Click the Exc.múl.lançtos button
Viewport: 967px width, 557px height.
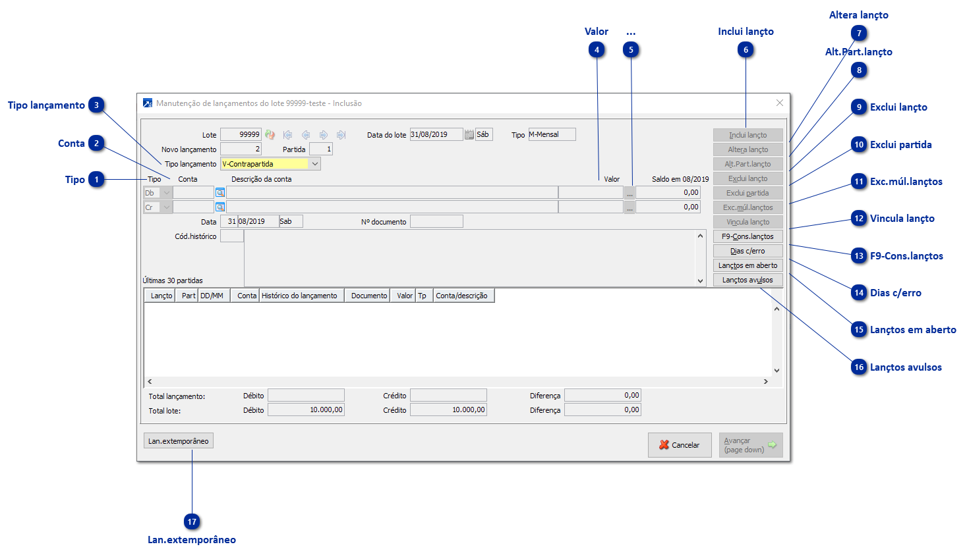tap(748, 207)
